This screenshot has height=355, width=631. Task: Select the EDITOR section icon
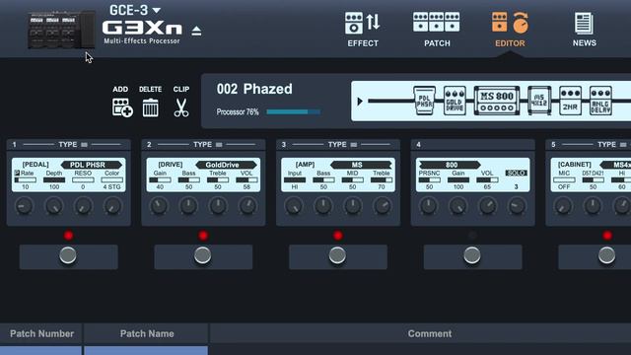click(x=510, y=22)
